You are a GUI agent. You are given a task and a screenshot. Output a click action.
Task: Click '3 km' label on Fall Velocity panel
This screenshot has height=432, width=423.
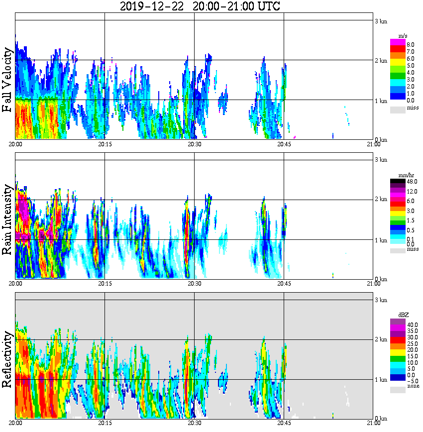pos(381,21)
